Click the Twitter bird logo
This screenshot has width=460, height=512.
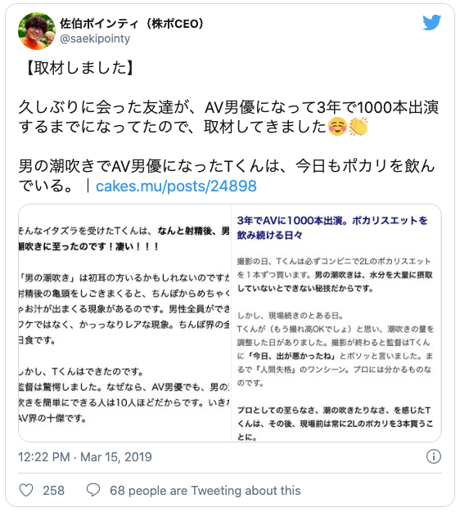click(431, 23)
